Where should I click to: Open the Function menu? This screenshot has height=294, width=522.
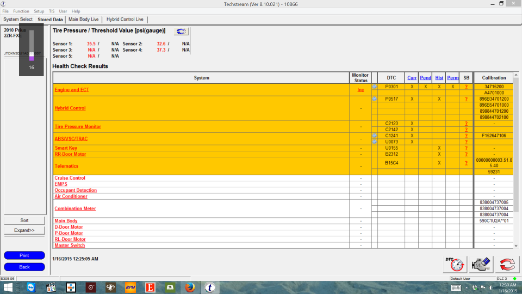click(21, 11)
